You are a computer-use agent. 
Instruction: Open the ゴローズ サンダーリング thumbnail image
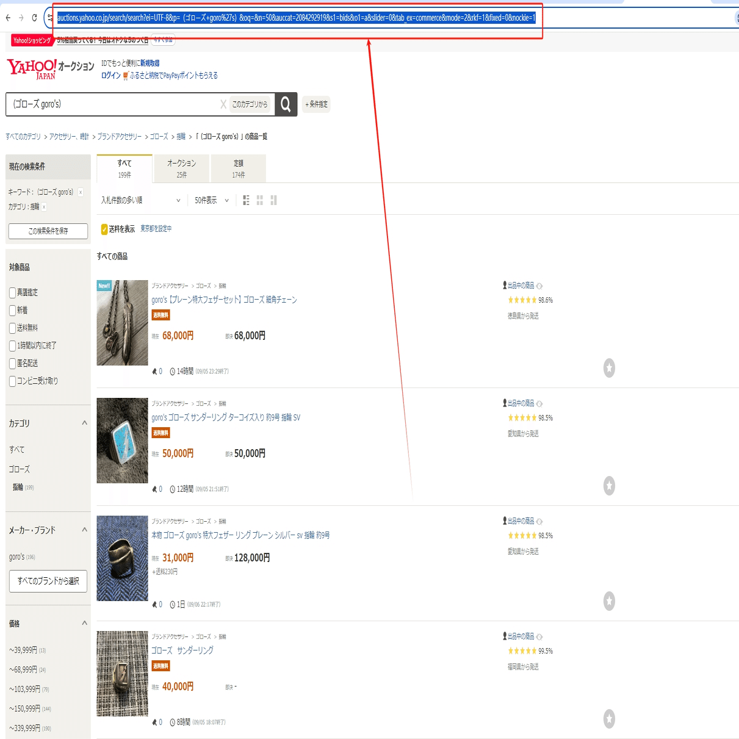[122, 674]
